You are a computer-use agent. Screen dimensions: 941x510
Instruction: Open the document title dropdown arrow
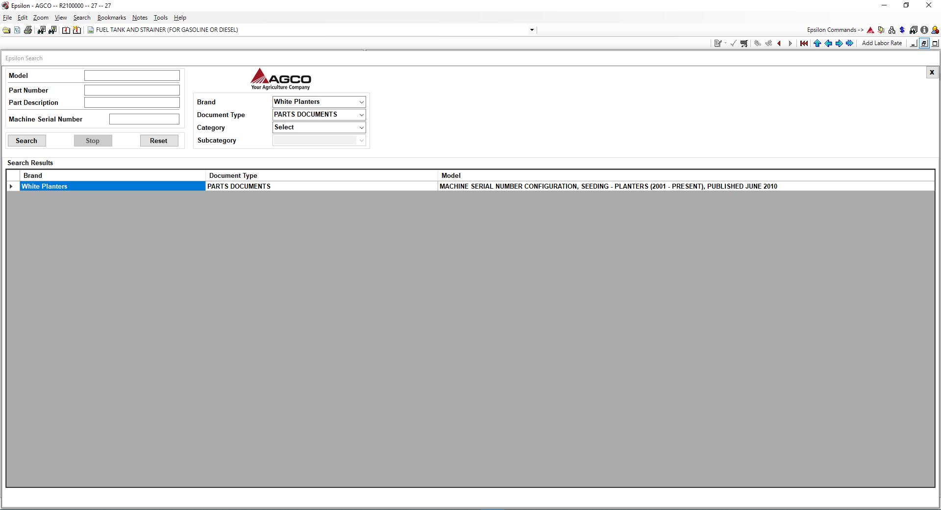point(532,30)
